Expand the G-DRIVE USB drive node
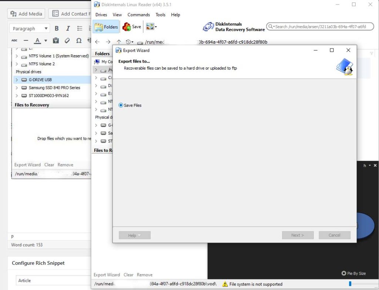 coord(17,79)
